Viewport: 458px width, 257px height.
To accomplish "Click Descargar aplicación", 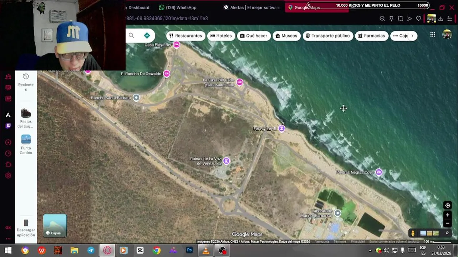I will pyautogui.click(x=26, y=228).
